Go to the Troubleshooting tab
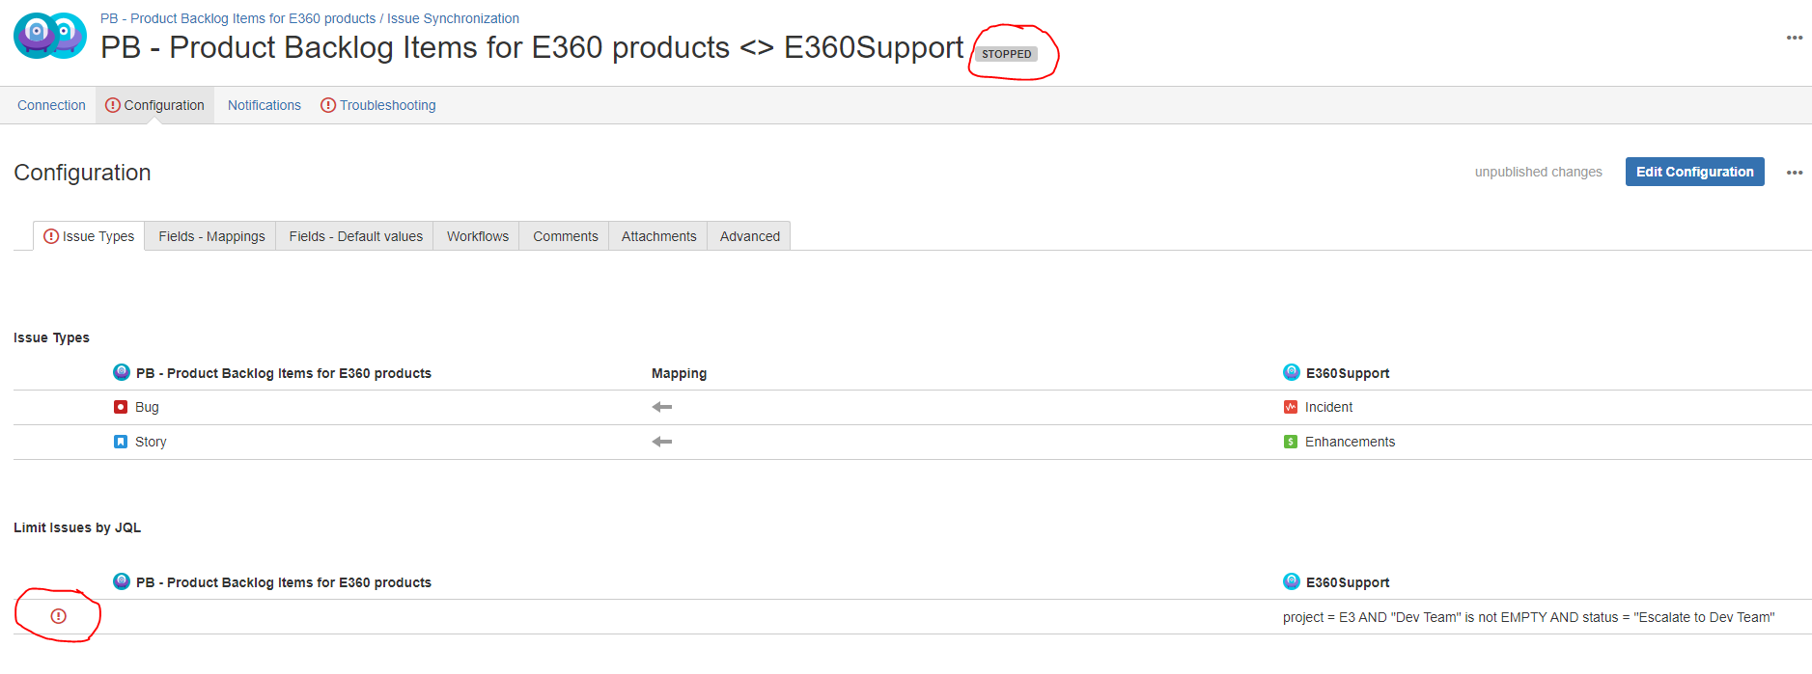The width and height of the screenshot is (1812, 674). tap(378, 105)
